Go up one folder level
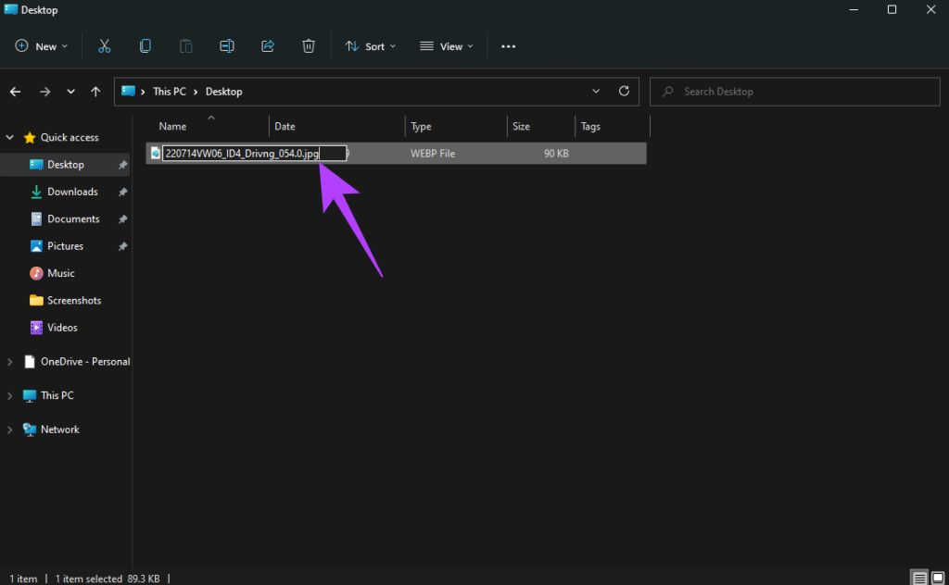This screenshot has width=949, height=585. pyautogui.click(x=95, y=91)
